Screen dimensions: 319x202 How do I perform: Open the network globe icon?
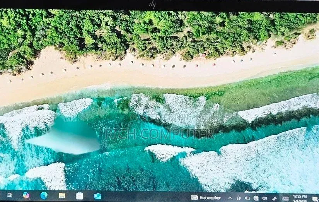point(256,198)
